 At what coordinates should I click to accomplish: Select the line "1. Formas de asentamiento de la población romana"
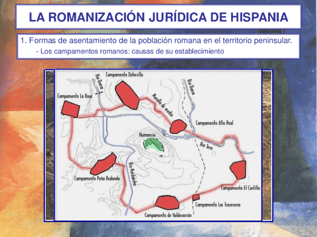157,41
